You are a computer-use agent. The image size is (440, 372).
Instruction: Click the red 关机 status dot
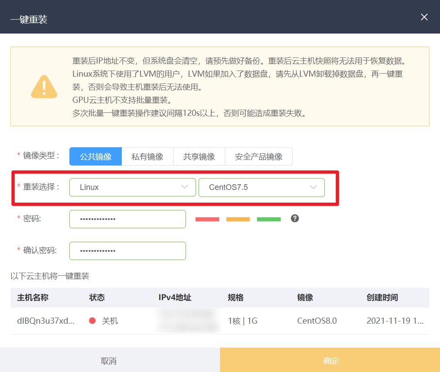[x=93, y=321]
